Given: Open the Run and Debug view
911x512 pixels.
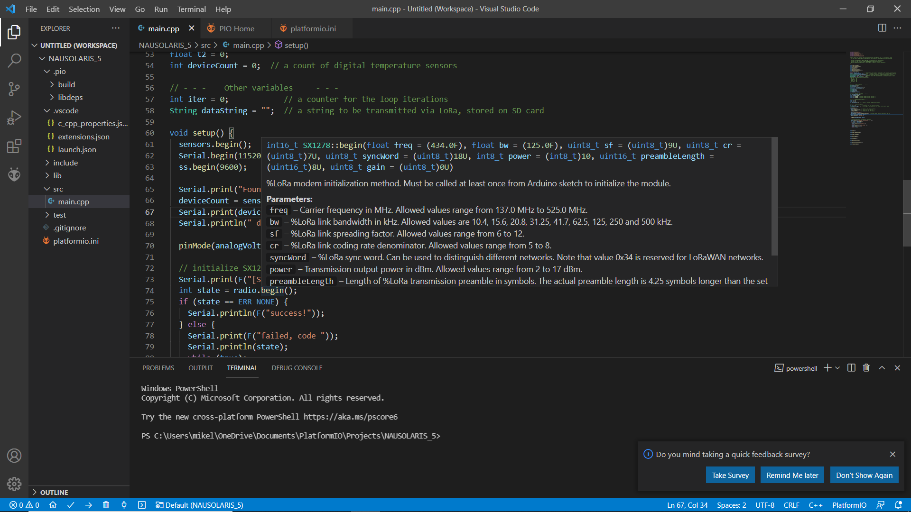Looking at the screenshot, I should click(14, 118).
